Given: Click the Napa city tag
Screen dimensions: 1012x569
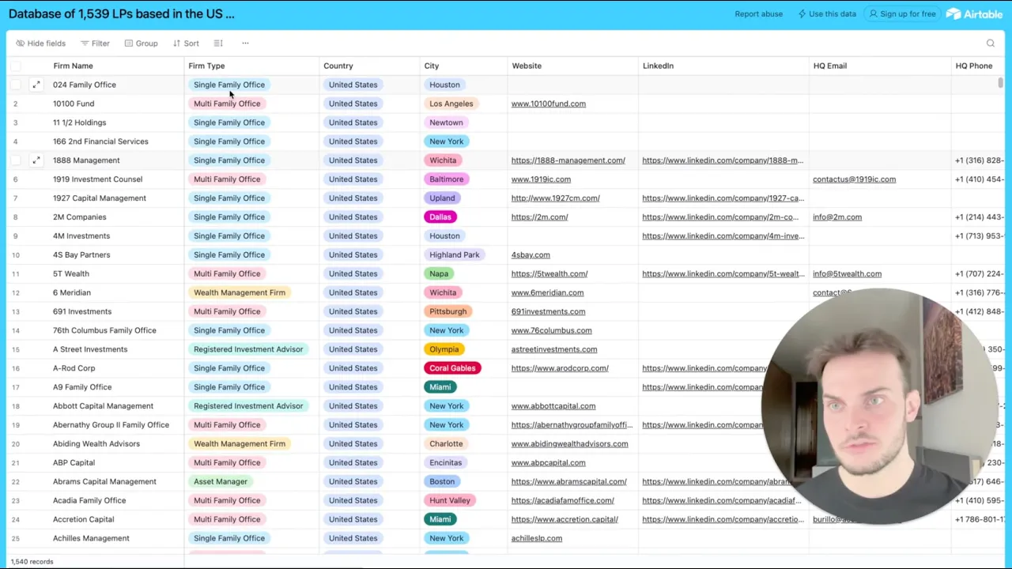Looking at the screenshot, I should pos(439,274).
